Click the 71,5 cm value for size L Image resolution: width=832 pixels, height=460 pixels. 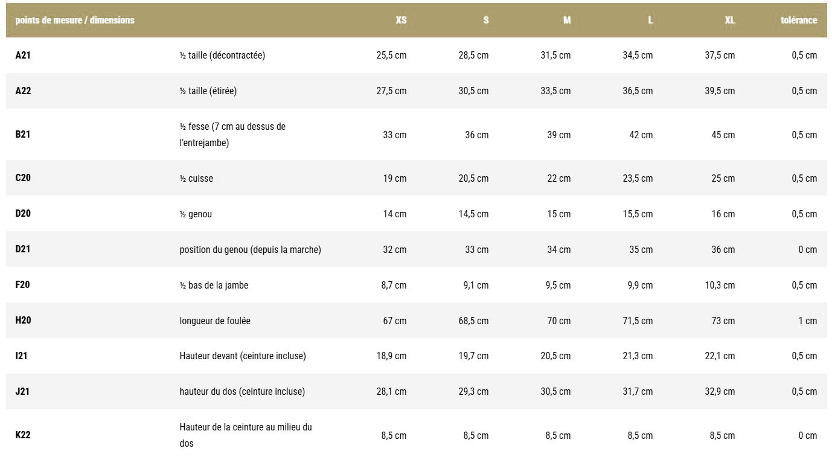(638, 321)
